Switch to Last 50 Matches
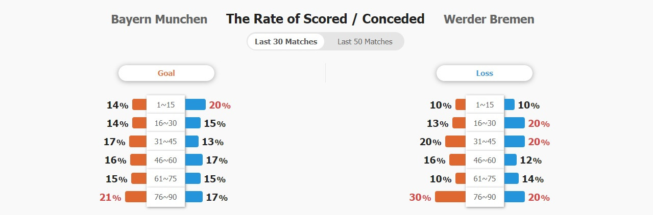This screenshot has height=215, width=653. (x=365, y=42)
